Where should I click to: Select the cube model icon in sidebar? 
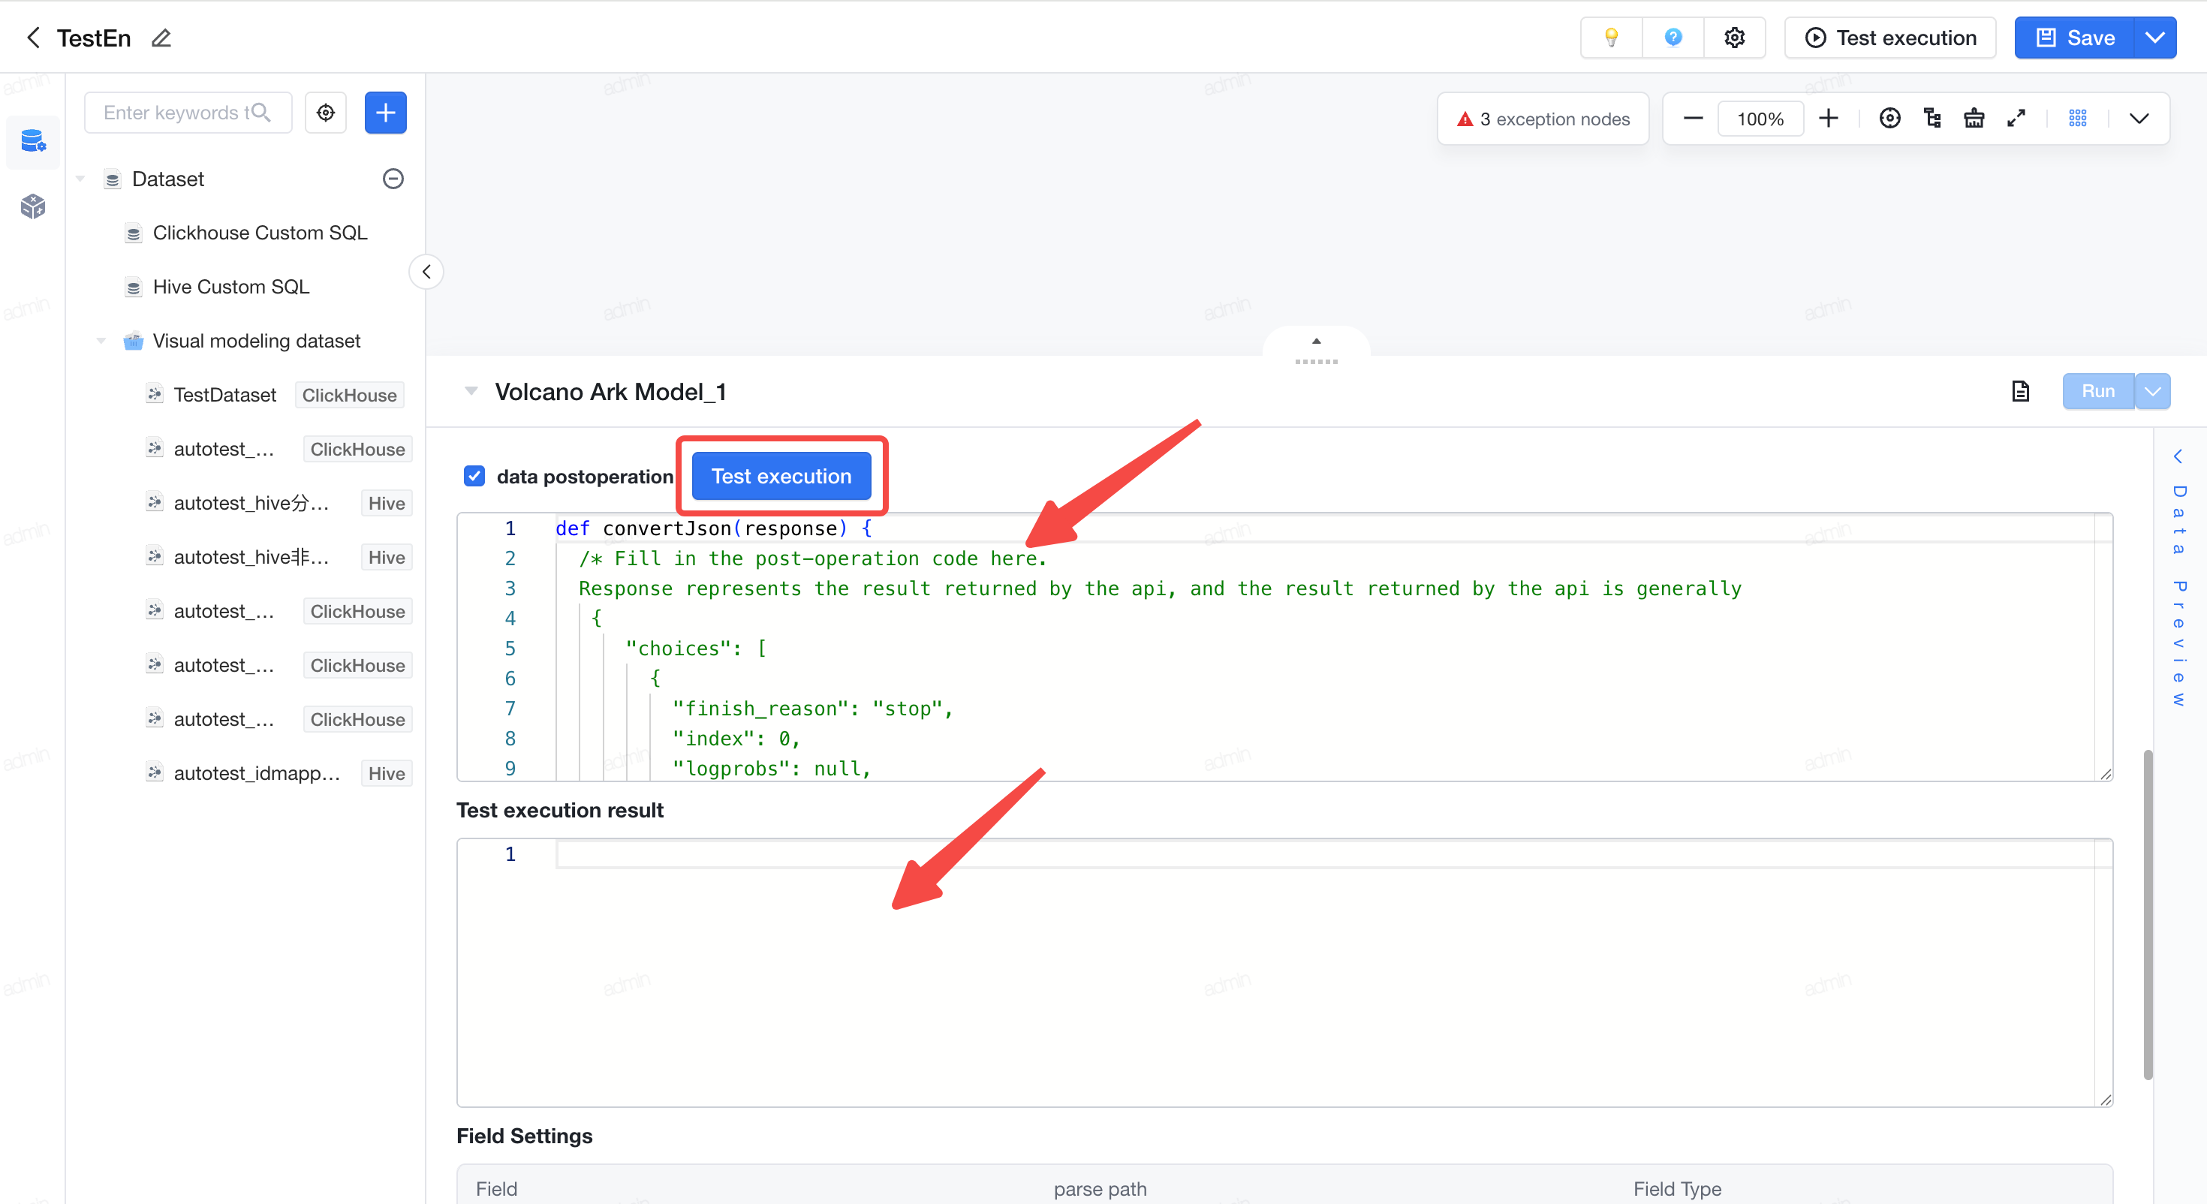point(32,206)
